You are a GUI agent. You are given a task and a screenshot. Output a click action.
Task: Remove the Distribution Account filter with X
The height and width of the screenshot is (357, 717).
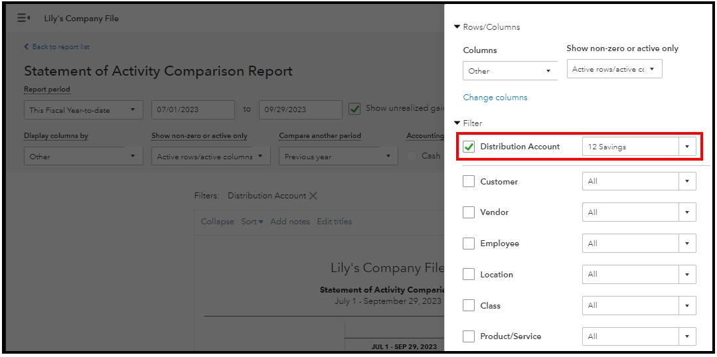tap(313, 196)
